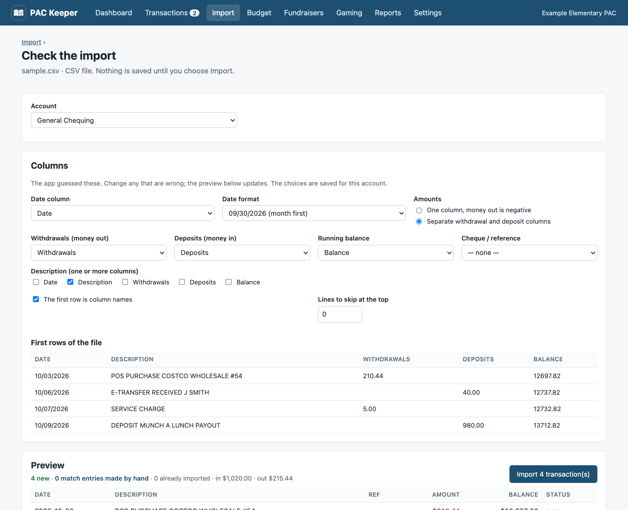Check the Balance description checkbox
628x510 pixels.
(x=229, y=282)
